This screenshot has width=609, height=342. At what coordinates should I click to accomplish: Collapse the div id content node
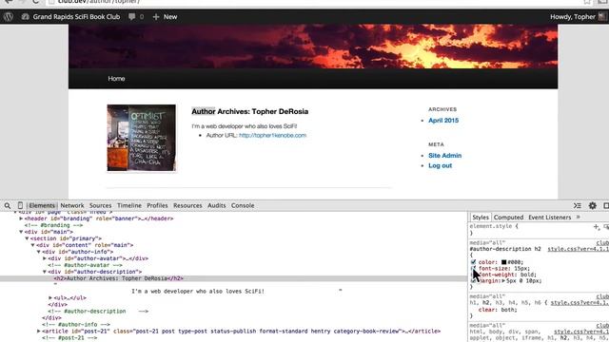coord(33,245)
